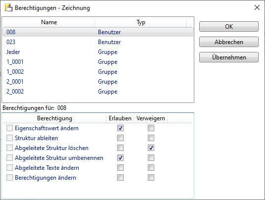Viewport: 265px width, 200px height.
Task: Tick Erlauben for Abgeleitete Texte ändern
Action: tap(120, 168)
